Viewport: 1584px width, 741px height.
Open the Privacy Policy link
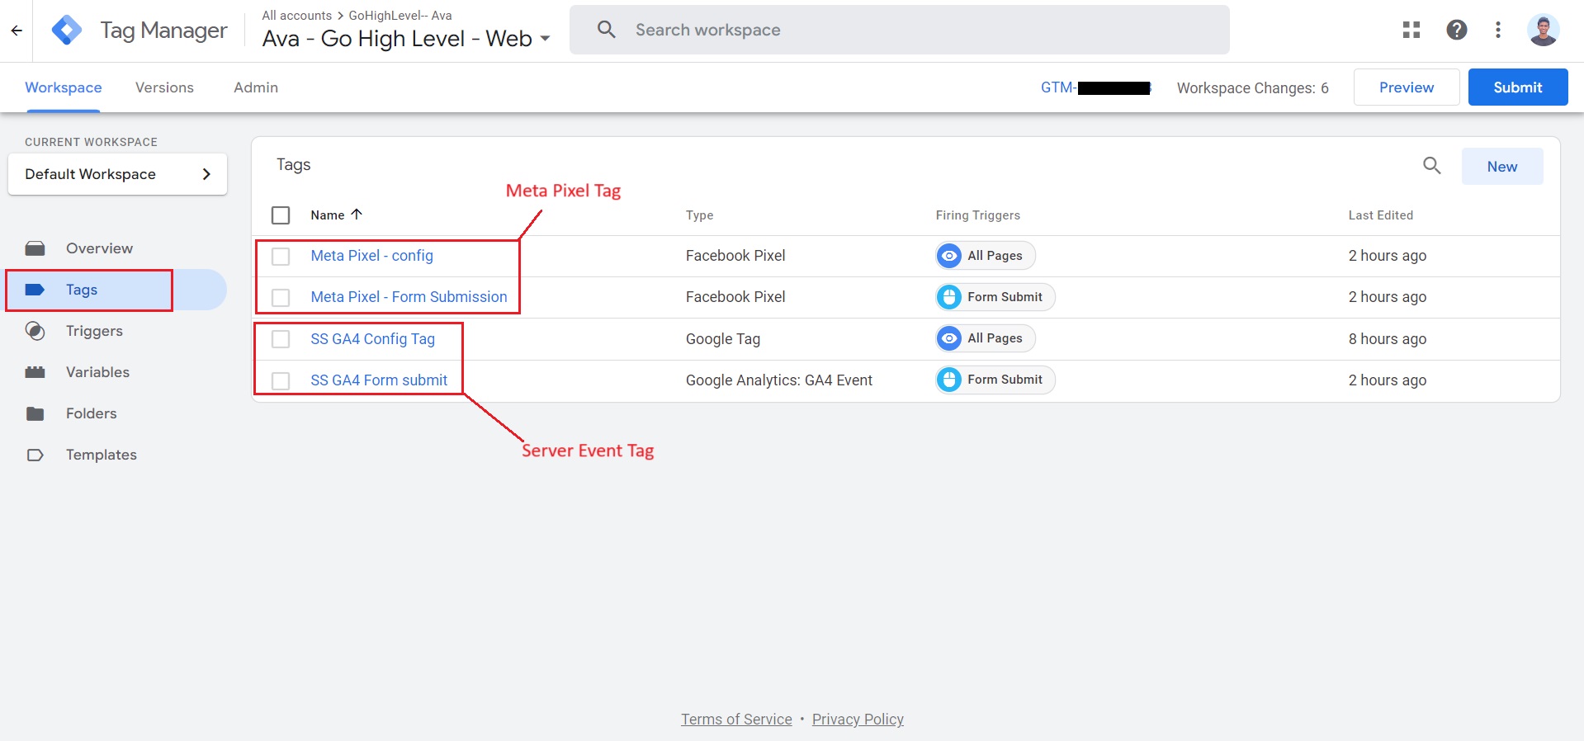tap(858, 720)
